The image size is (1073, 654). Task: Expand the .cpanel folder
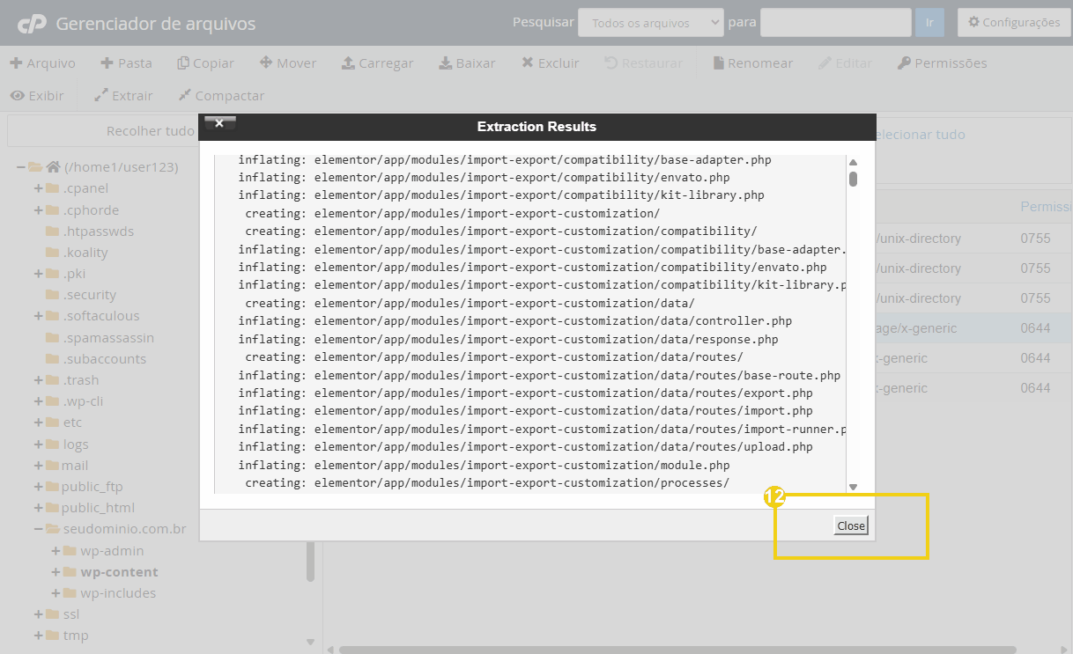coord(39,188)
